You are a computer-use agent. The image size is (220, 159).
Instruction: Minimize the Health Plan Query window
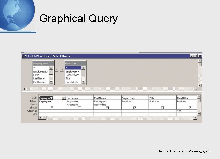click(192, 56)
